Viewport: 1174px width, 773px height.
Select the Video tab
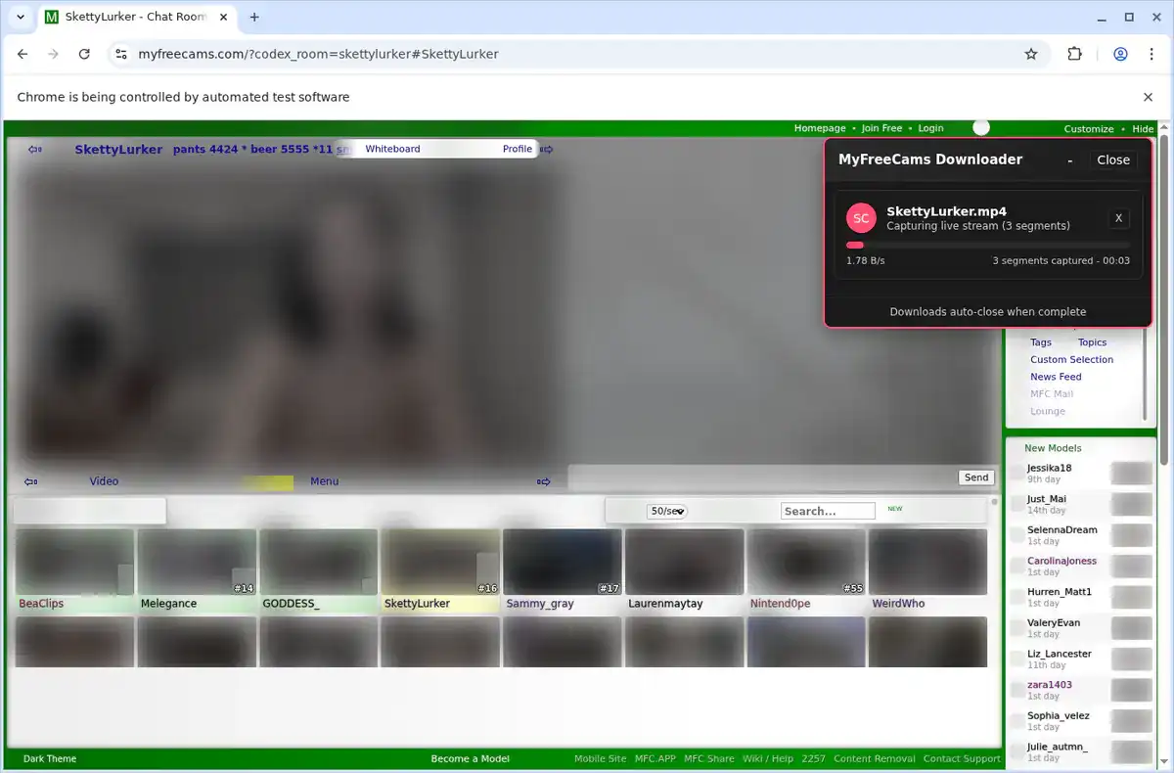(x=104, y=481)
